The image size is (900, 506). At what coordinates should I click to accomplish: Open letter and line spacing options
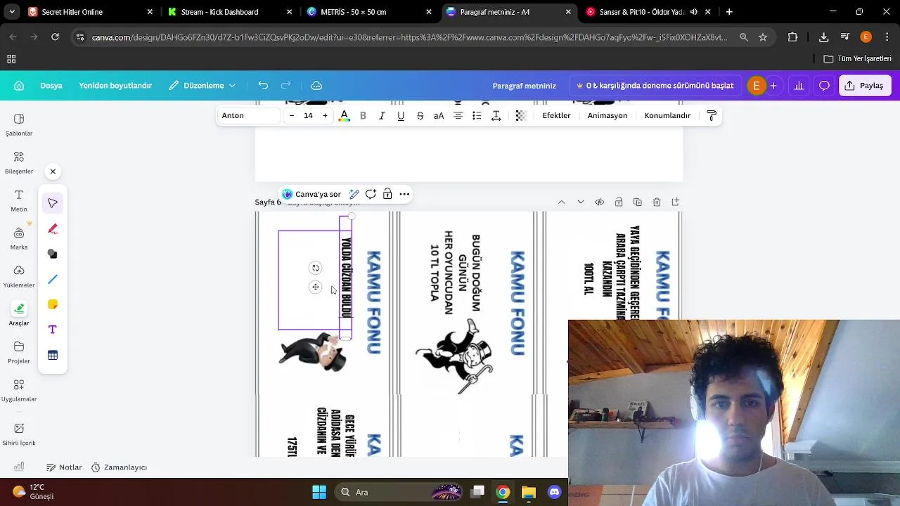point(496,115)
